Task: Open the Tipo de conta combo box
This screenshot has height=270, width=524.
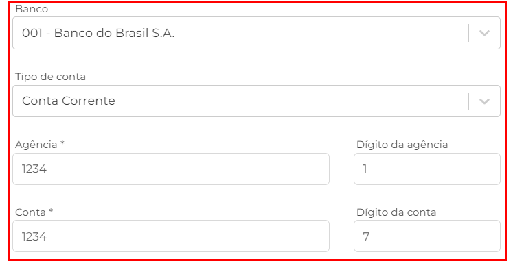Action: pyautogui.click(x=256, y=101)
